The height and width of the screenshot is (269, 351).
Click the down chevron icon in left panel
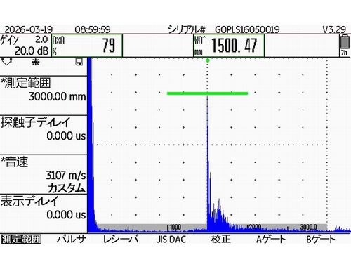(6, 63)
